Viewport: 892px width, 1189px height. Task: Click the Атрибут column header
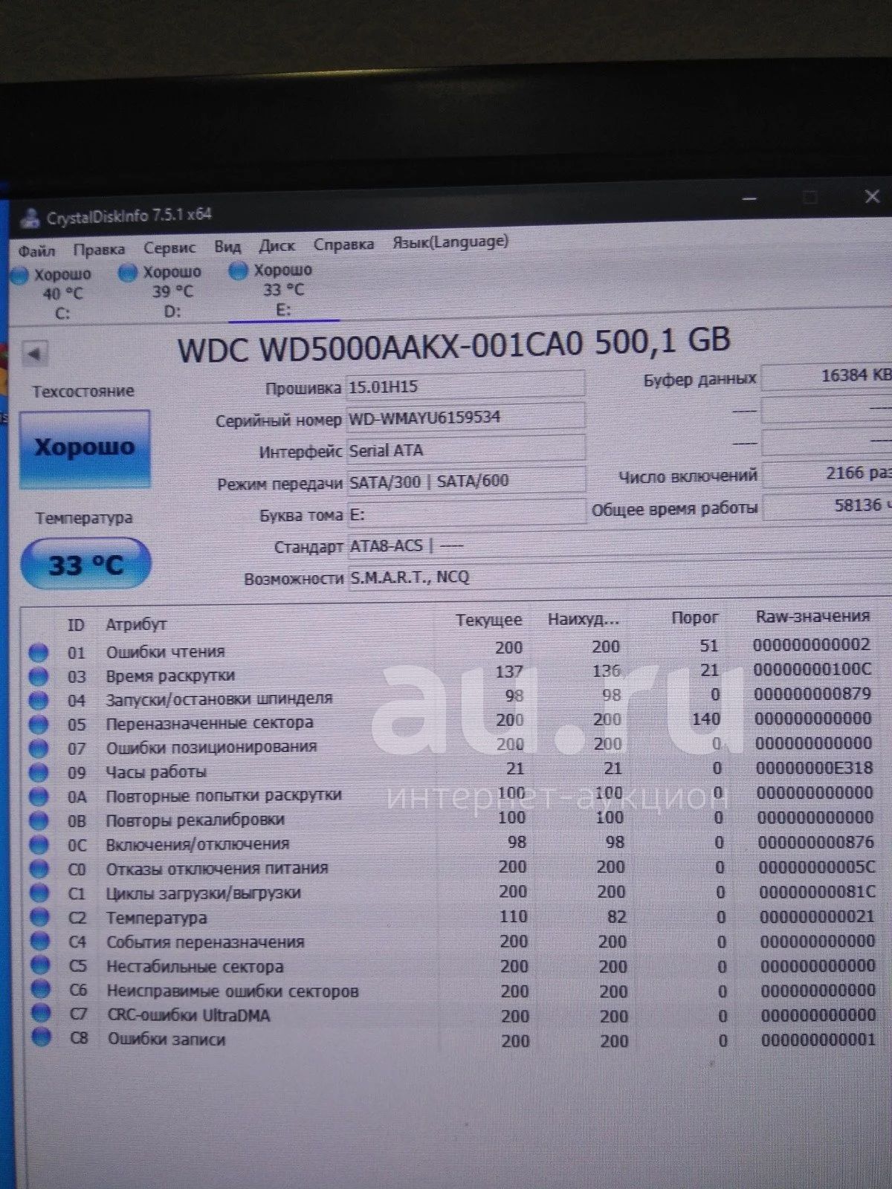[136, 624]
